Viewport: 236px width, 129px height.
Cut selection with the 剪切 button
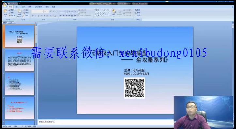[11, 10]
